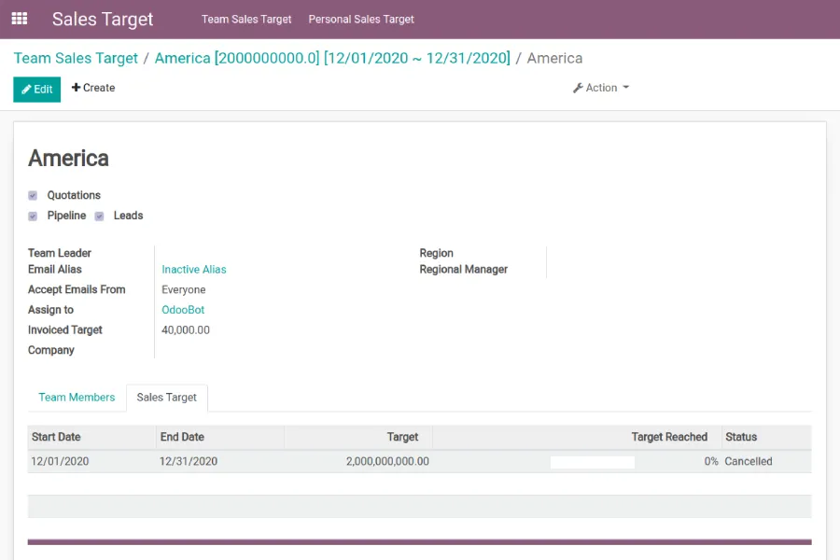
Task: Click the America record title
Action: [x=68, y=158]
